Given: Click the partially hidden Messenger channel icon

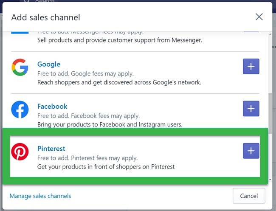Looking at the screenshot, I should pos(20,32).
